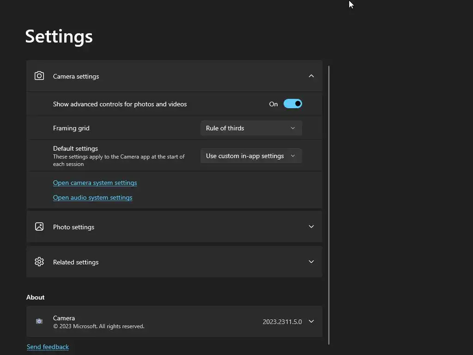Viewport: 473px width, 355px height.
Task: Expand the Camera version details chevron
Action: pyautogui.click(x=311, y=321)
